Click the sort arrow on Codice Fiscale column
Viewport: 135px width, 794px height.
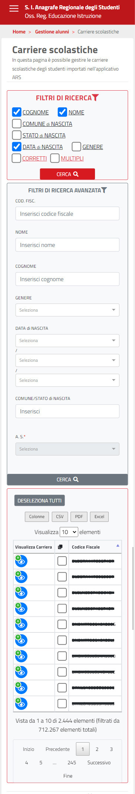118,546
